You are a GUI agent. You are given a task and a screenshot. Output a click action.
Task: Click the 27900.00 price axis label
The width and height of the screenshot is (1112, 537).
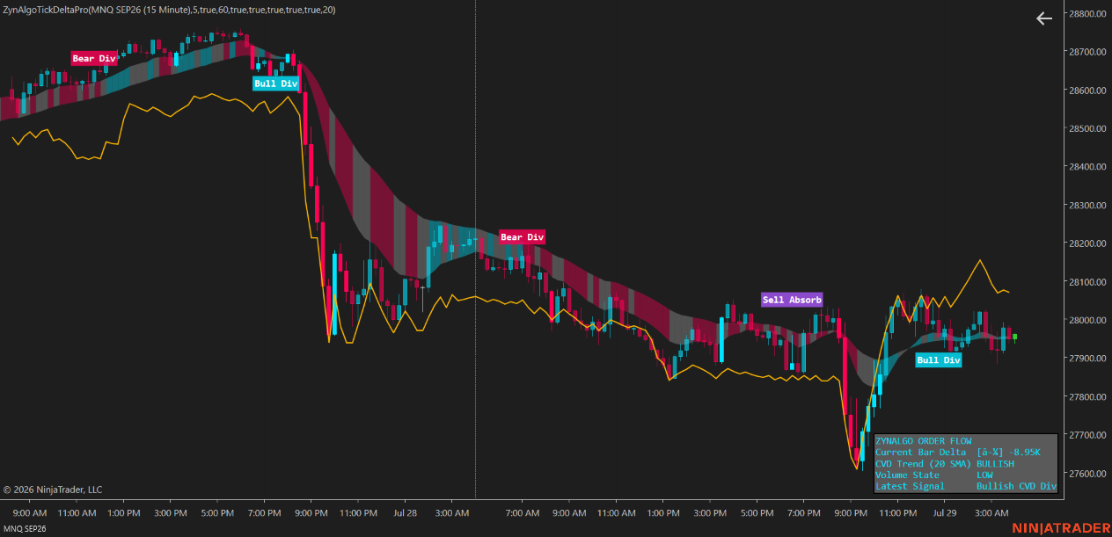click(x=1086, y=359)
